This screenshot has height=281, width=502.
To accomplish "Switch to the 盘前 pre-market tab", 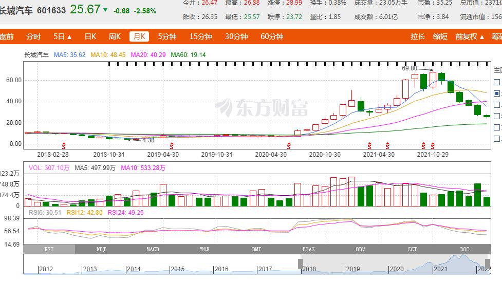I will pyautogui.click(x=6, y=36).
